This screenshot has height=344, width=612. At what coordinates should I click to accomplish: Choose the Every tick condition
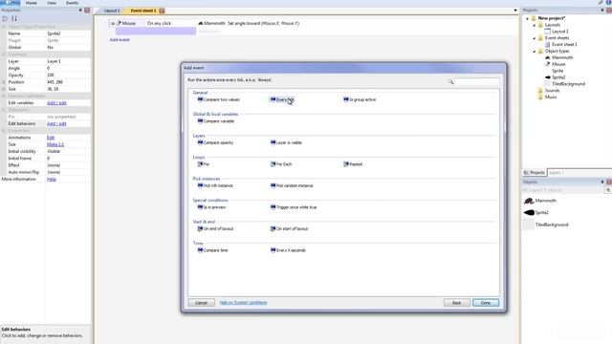point(282,99)
